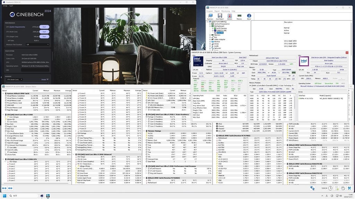Click the left-pointing double arrow in Sensors Status
The height and width of the screenshot is (199, 355).
[4, 188]
